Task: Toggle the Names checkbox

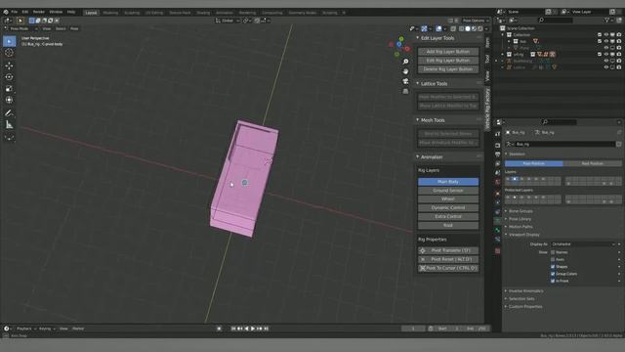Action: [x=553, y=252]
